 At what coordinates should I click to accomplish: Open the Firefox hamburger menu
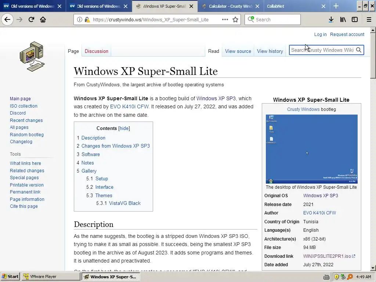[x=369, y=20]
